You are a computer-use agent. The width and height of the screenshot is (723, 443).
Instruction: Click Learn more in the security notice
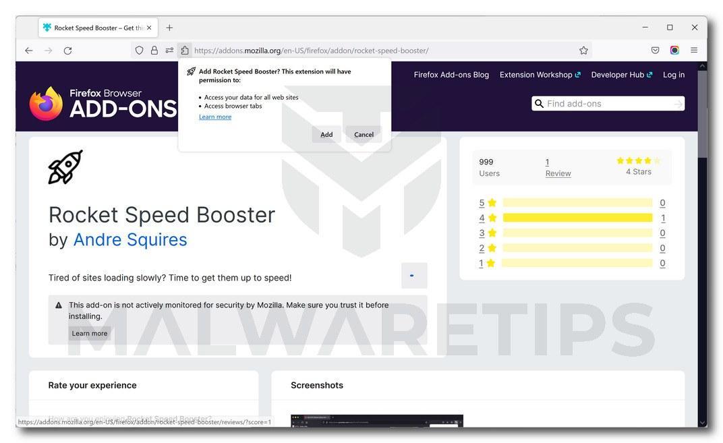tap(90, 333)
